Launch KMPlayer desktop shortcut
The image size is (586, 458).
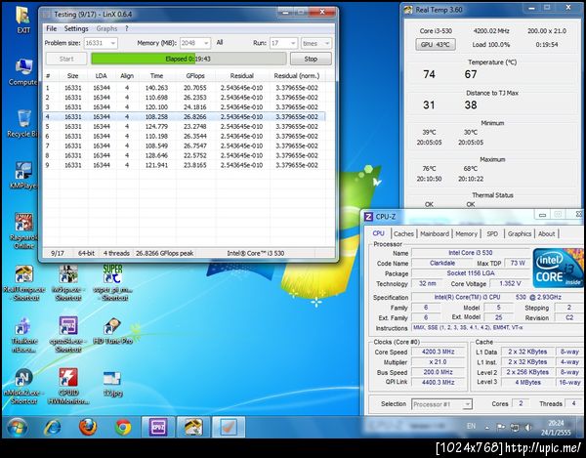pyautogui.click(x=23, y=175)
